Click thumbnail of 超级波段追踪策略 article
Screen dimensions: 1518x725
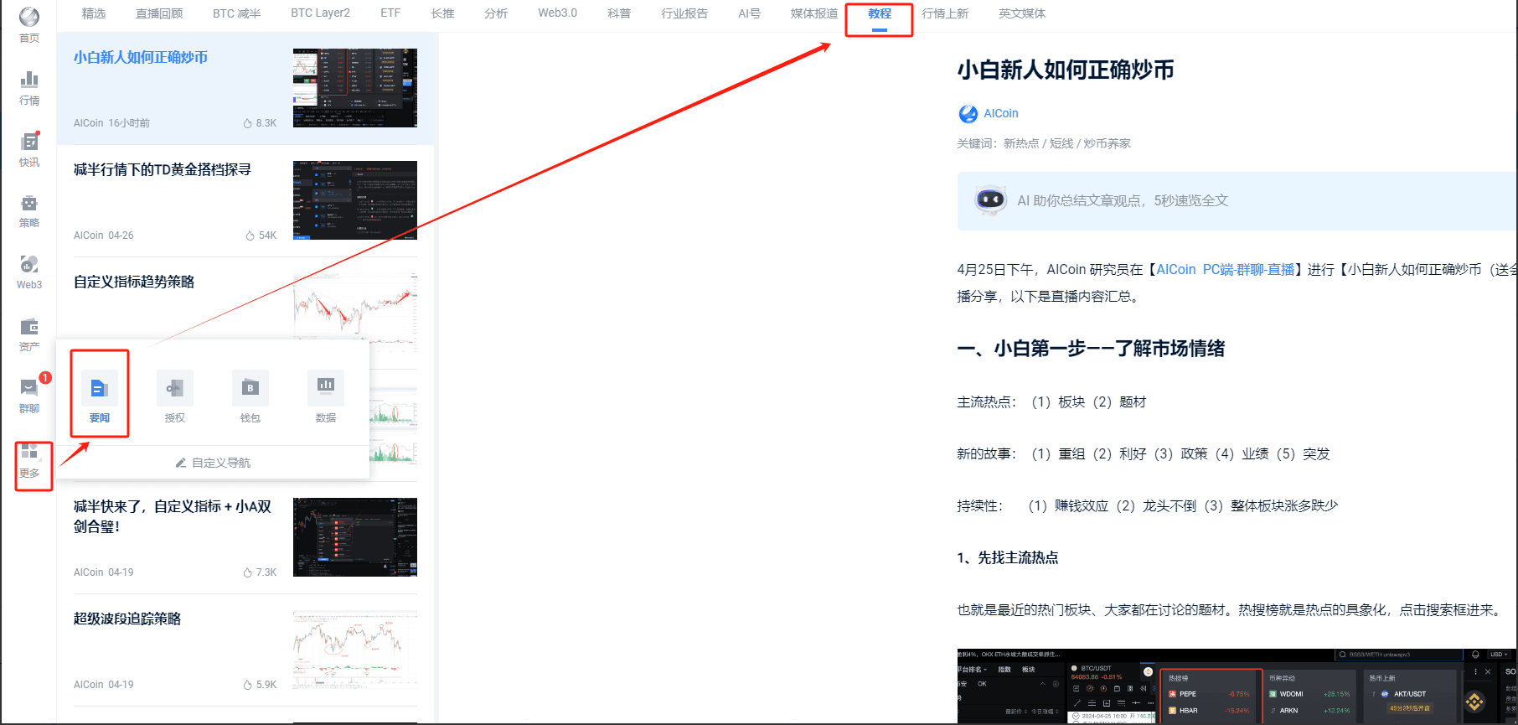click(355, 650)
